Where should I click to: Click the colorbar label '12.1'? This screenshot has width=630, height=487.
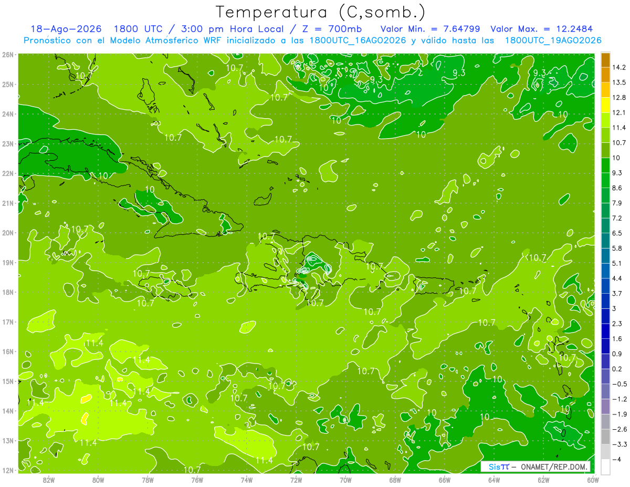click(618, 112)
